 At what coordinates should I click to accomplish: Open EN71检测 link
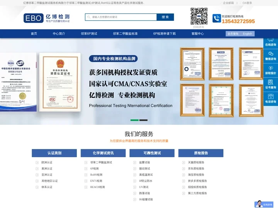click(x=96, y=181)
